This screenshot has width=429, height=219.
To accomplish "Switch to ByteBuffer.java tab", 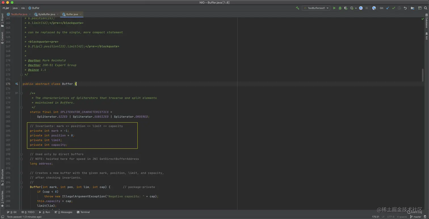I will point(47,14).
